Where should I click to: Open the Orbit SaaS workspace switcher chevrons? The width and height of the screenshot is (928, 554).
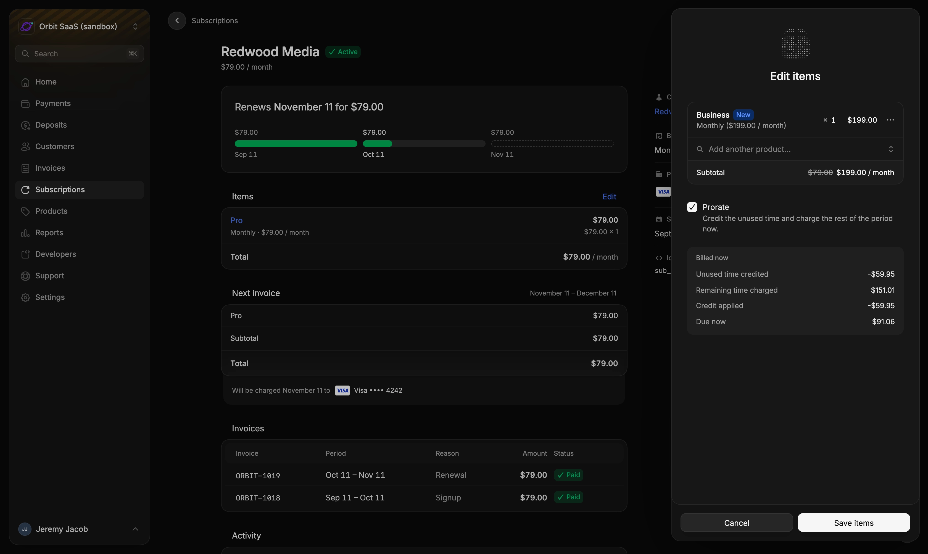click(136, 27)
